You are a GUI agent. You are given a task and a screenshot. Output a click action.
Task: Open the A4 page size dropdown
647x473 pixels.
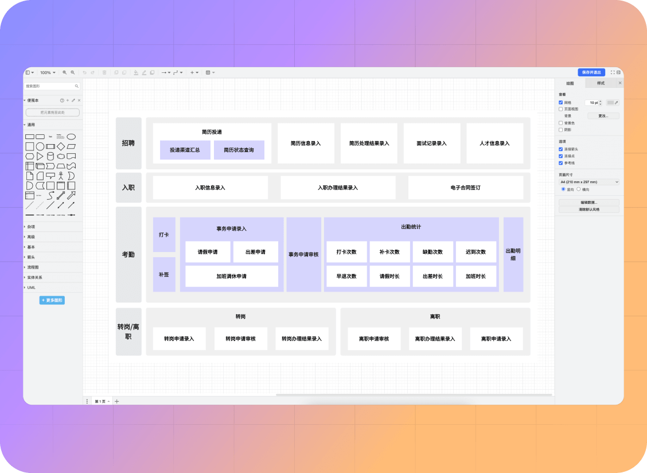point(589,182)
